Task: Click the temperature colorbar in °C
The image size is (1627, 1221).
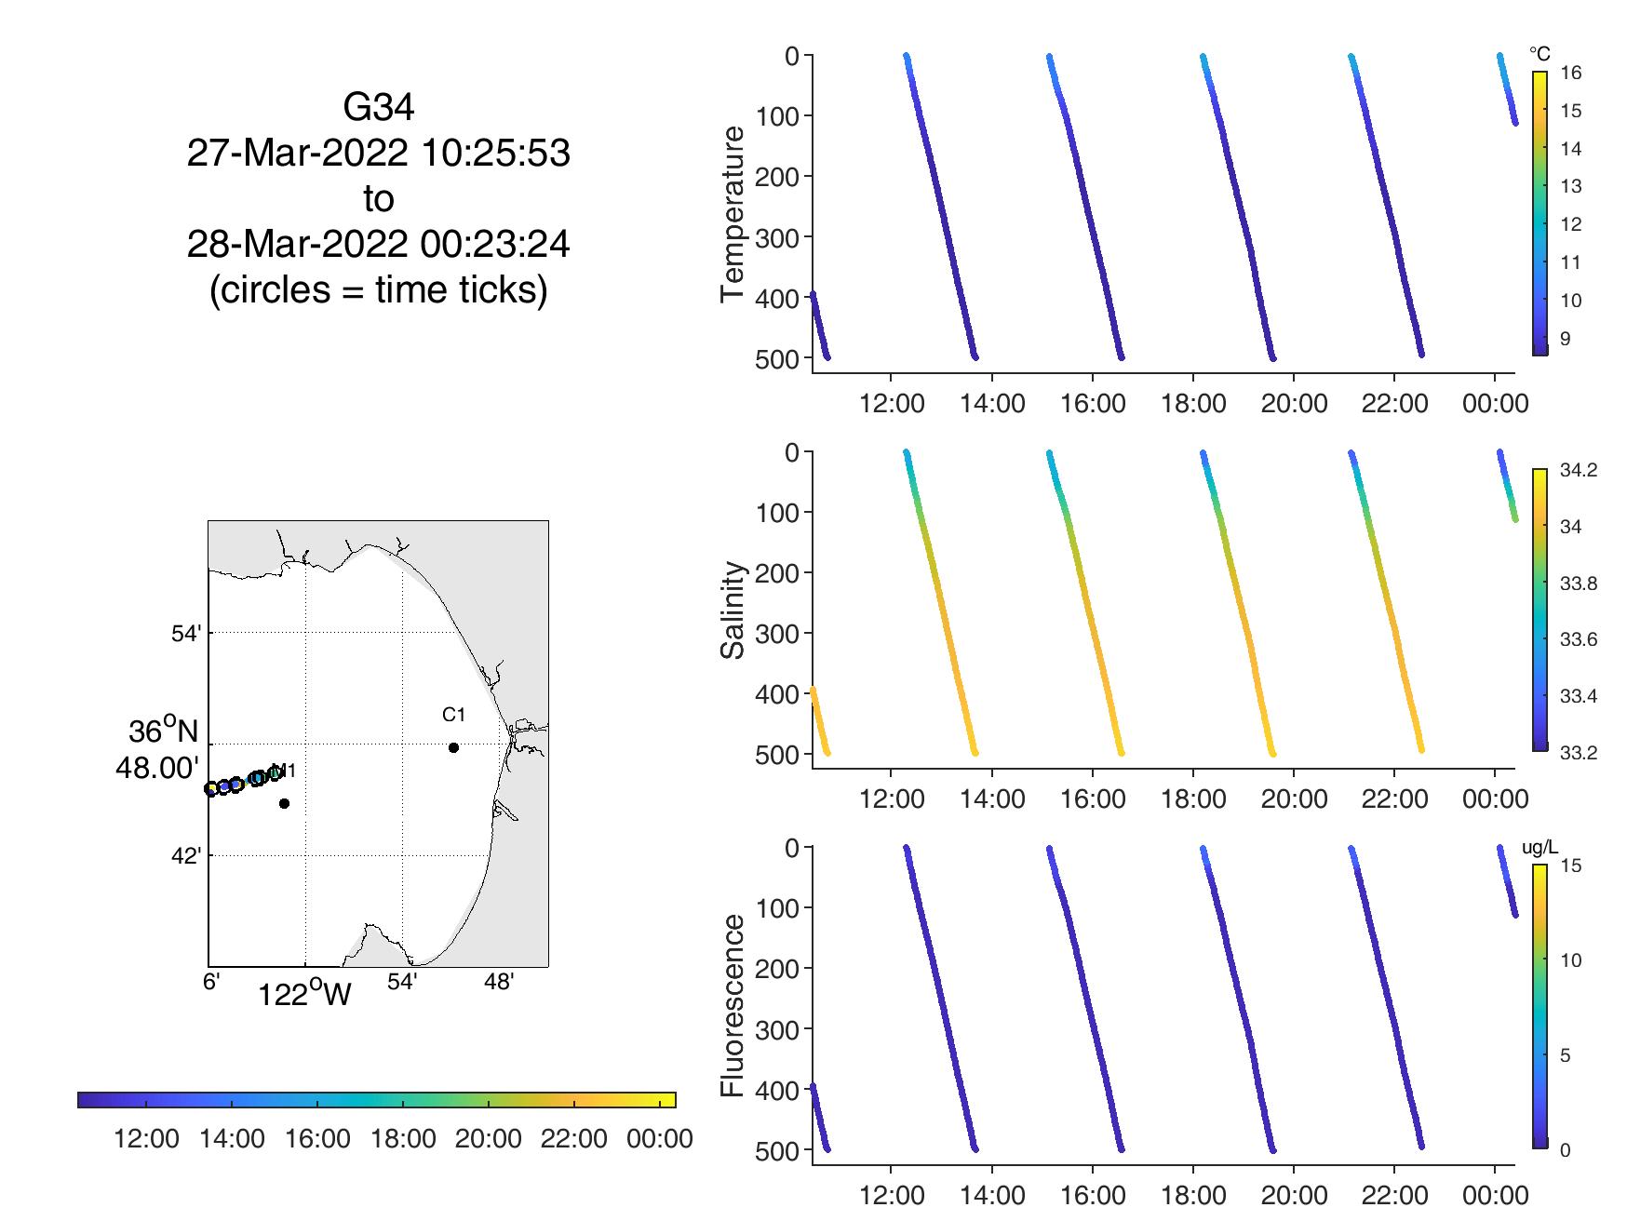Action: point(1540,213)
